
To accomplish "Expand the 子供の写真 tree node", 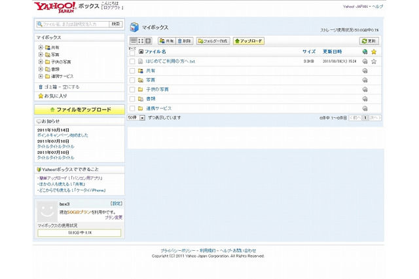I will (41, 62).
